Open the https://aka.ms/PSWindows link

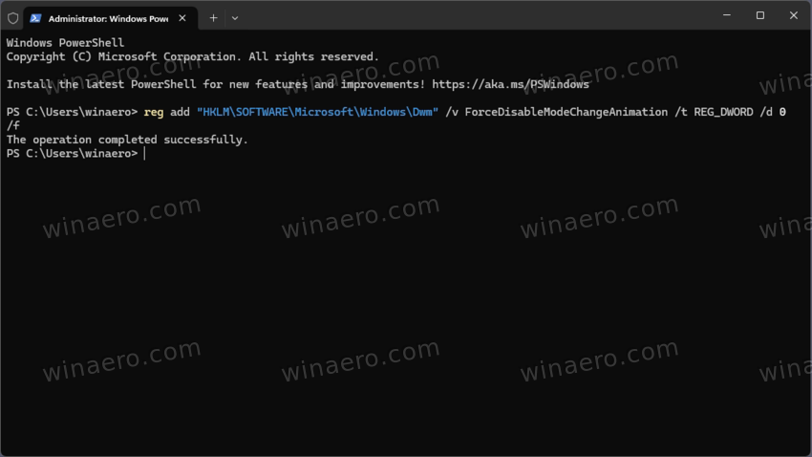point(510,84)
